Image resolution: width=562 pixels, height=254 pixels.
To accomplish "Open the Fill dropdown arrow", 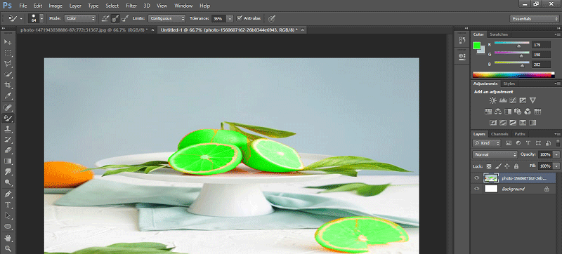I will click(x=556, y=166).
